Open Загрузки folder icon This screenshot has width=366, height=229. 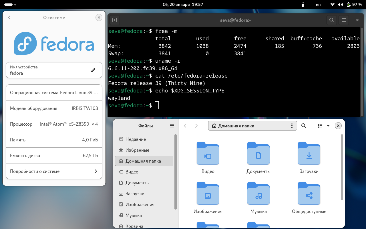click(309, 153)
